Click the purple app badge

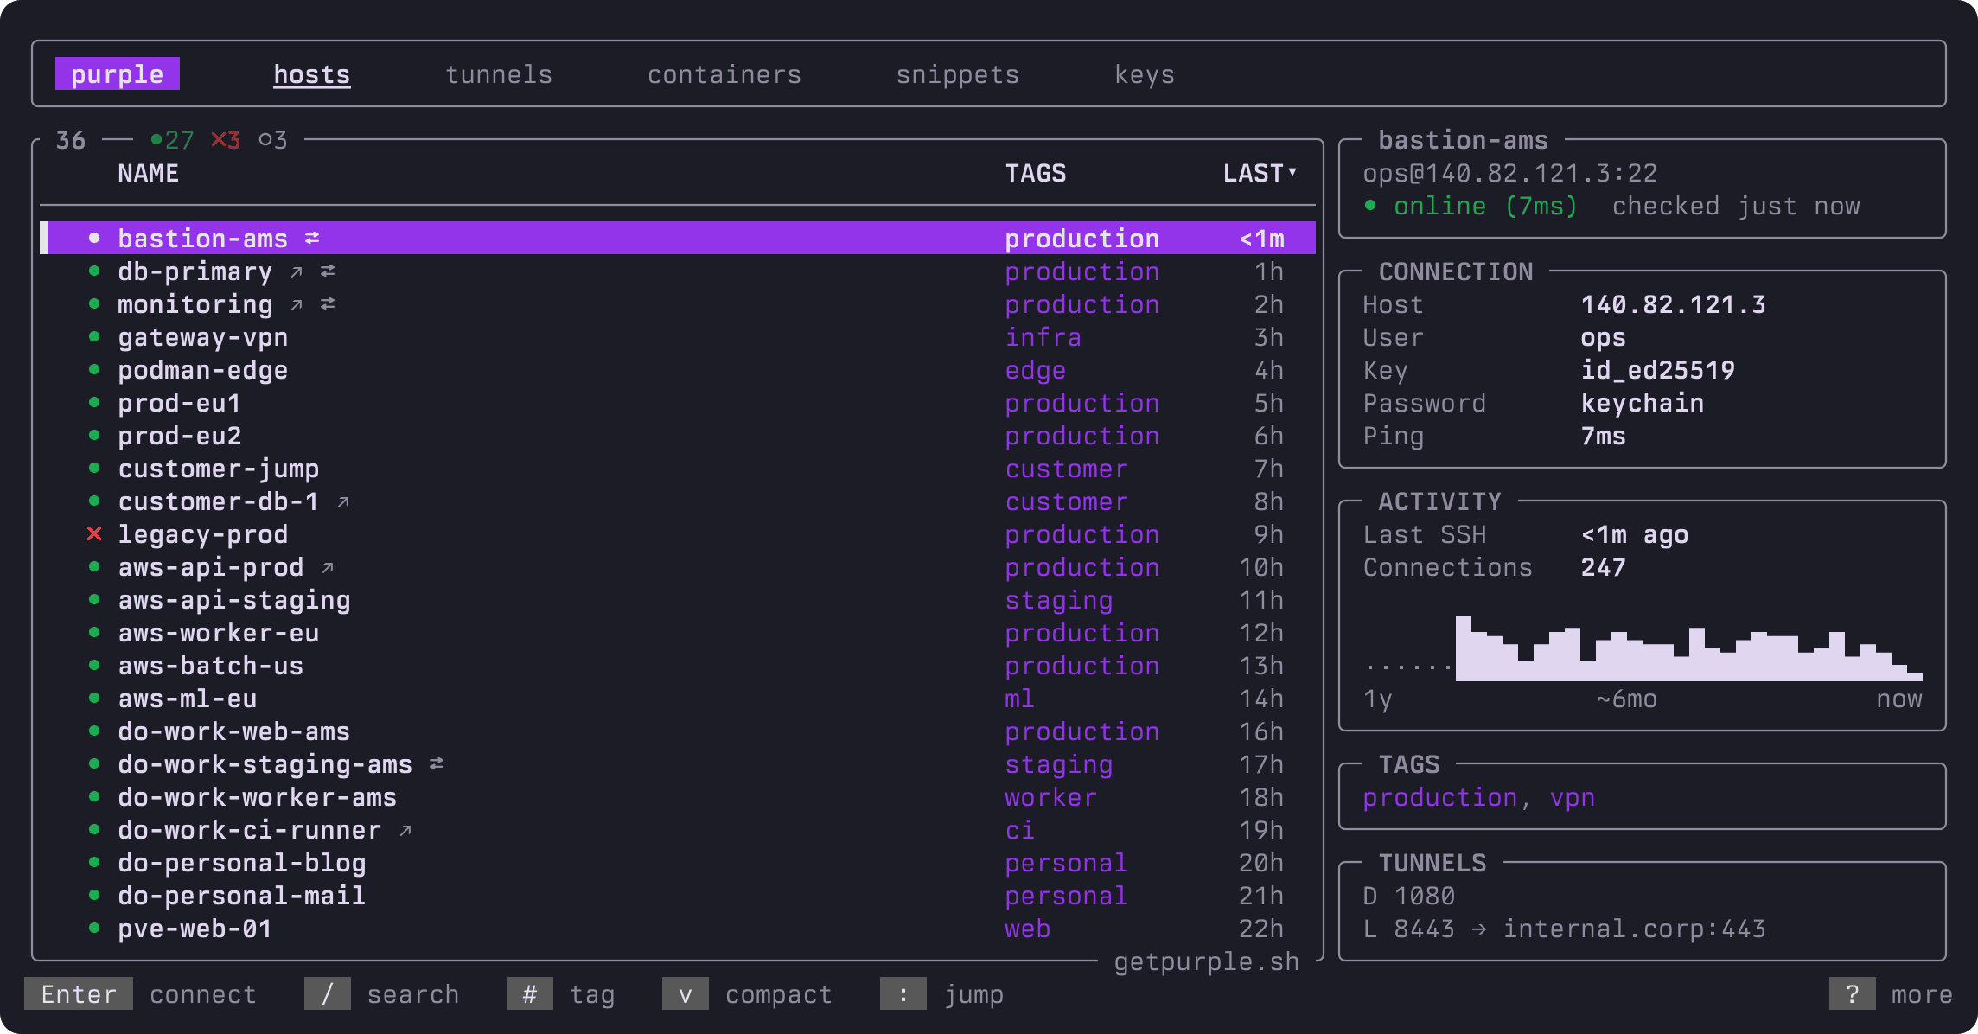118,74
